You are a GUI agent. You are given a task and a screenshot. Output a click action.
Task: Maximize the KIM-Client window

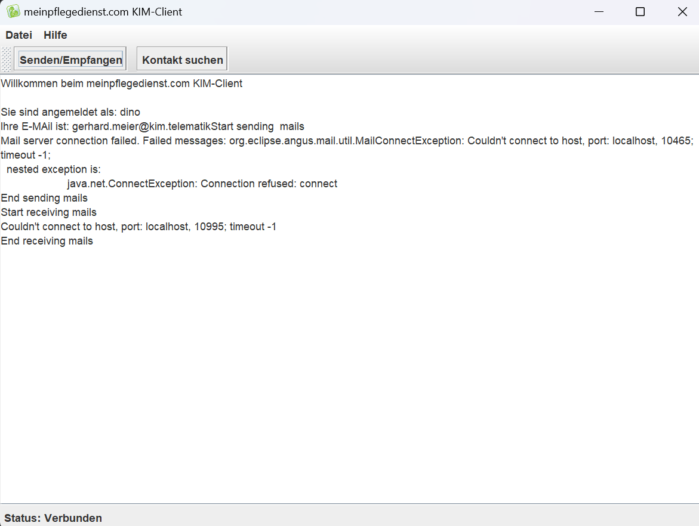point(640,11)
